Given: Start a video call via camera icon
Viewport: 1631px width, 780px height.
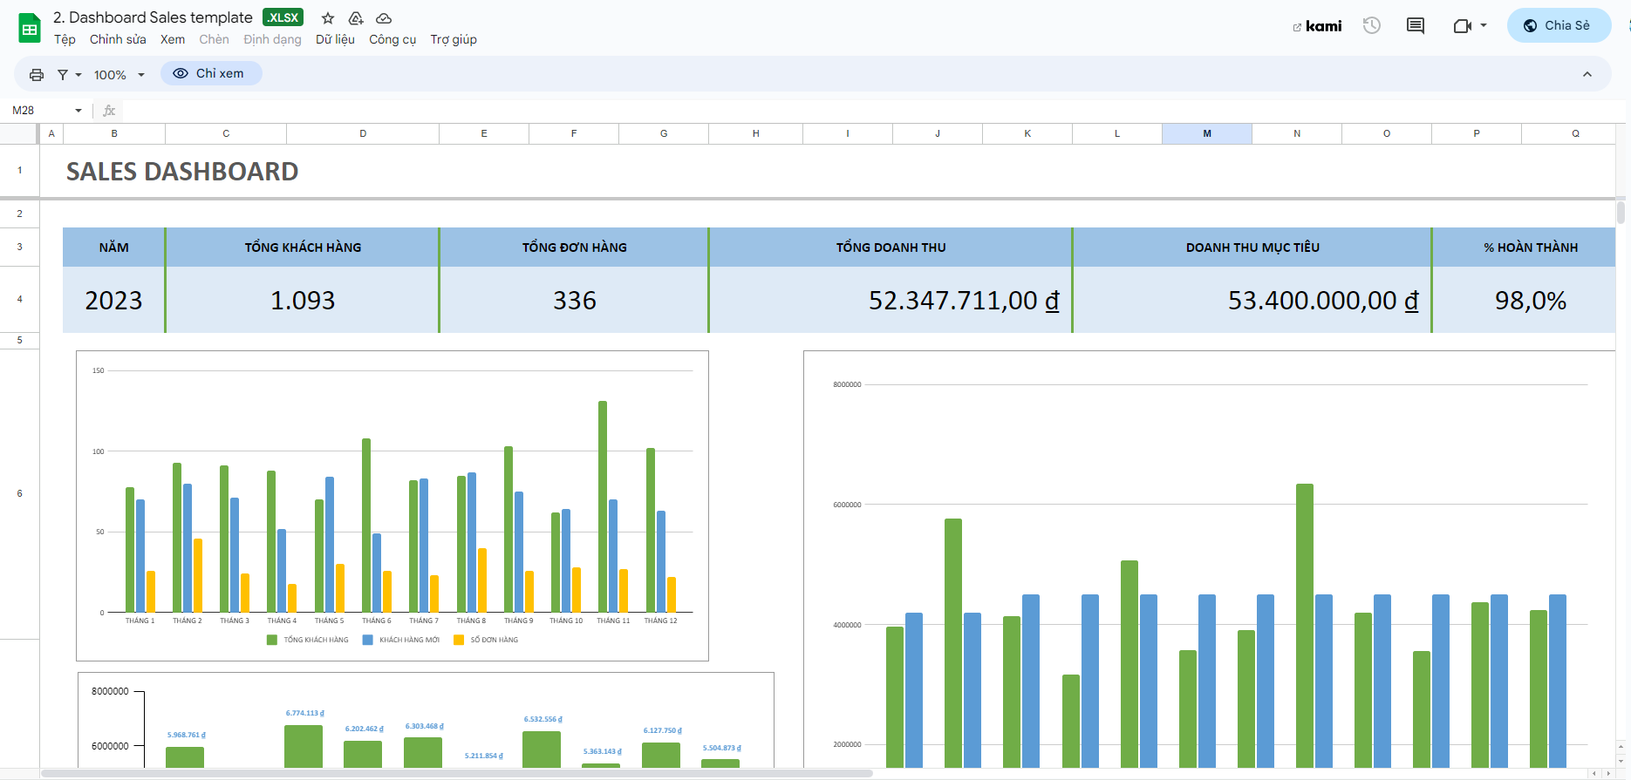Looking at the screenshot, I should pyautogui.click(x=1463, y=26).
